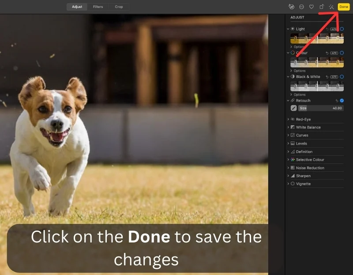Open the Crop tab
The image size is (353, 275).
pos(119,7)
